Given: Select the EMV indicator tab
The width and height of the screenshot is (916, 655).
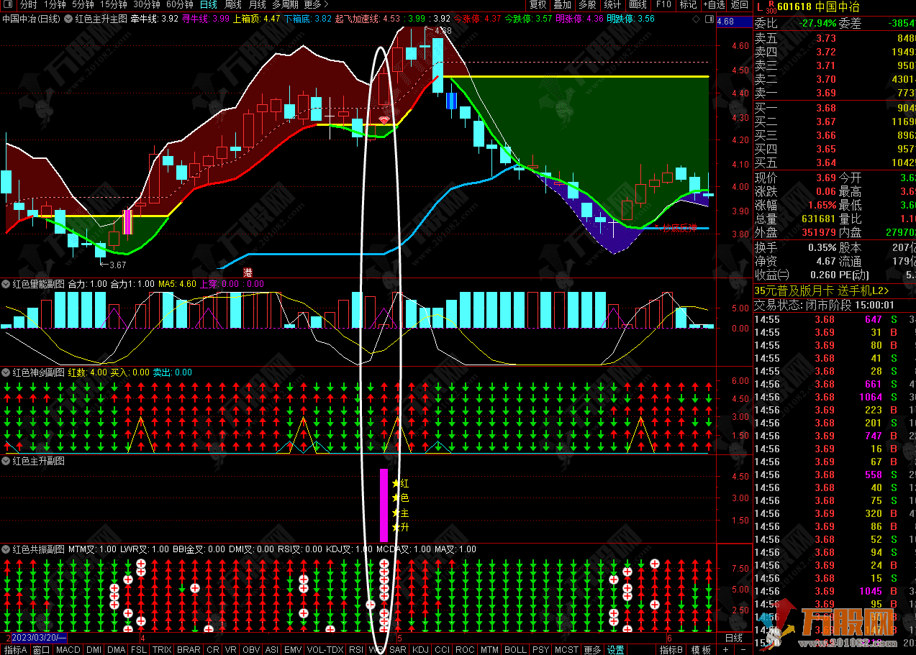Looking at the screenshot, I should click(292, 649).
